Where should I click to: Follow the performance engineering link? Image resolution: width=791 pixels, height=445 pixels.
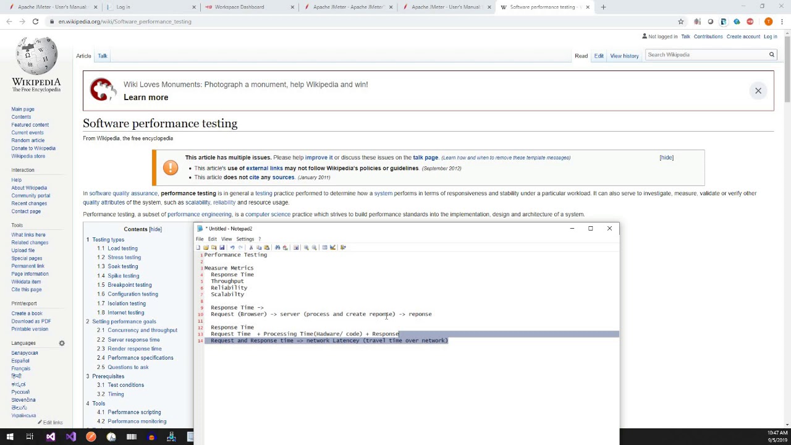(200, 214)
